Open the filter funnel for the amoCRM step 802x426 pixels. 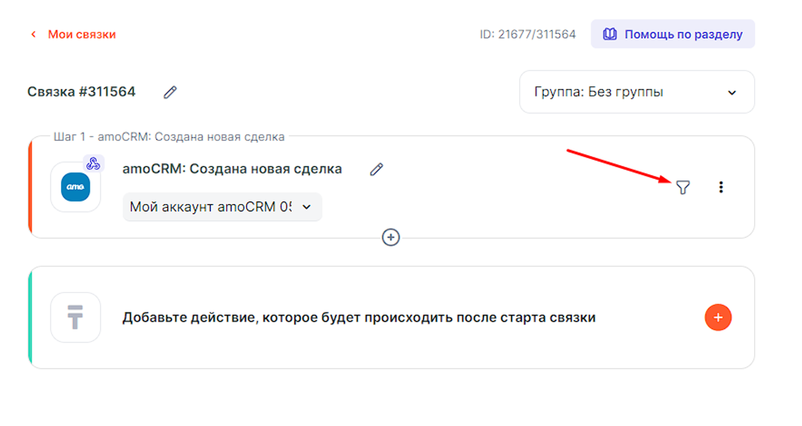click(683, 188)
